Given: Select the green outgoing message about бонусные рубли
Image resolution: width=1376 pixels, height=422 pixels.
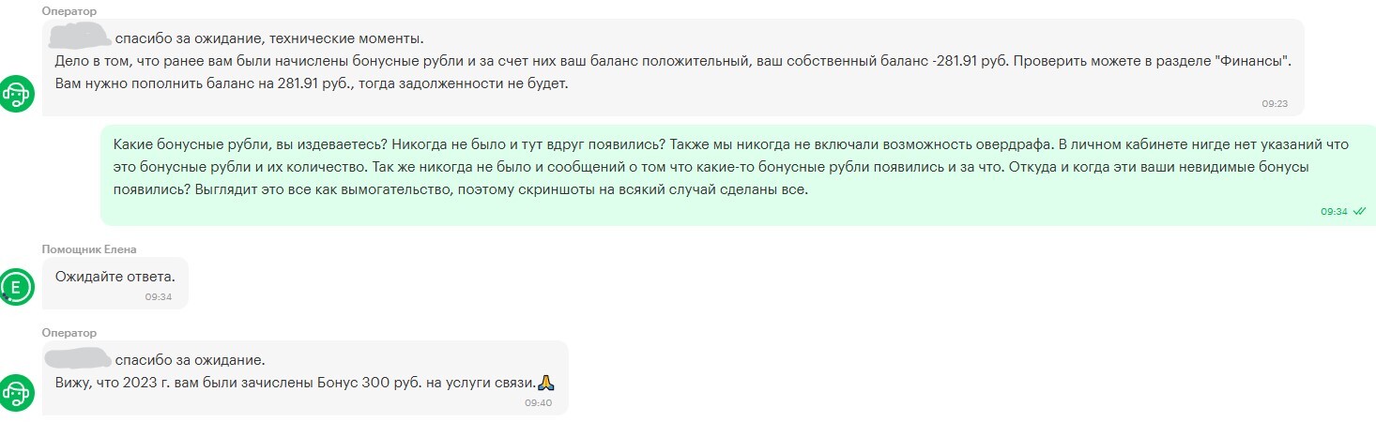Looking at the screenshot, I should [738, 175].
